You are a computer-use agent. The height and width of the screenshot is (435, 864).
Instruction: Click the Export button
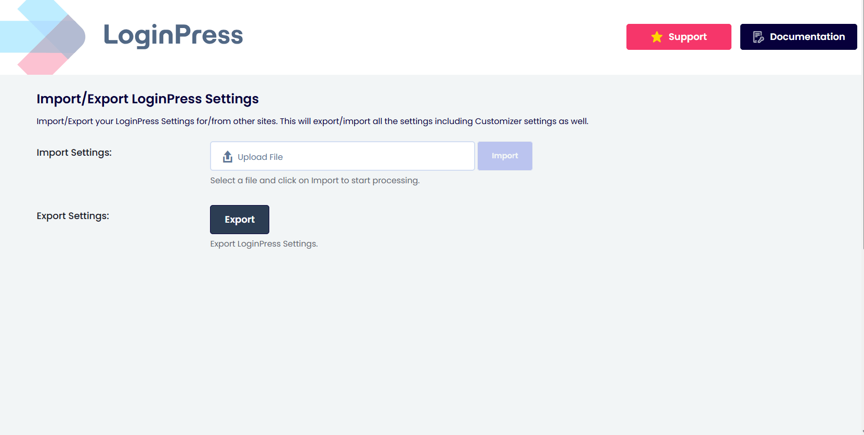tap(239, 219)
